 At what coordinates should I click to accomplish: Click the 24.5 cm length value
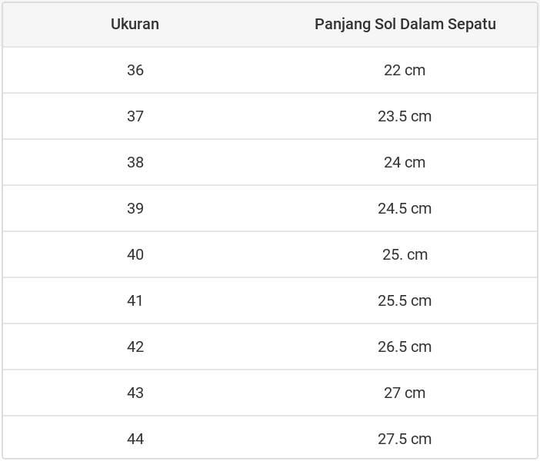tap(405, 208)
